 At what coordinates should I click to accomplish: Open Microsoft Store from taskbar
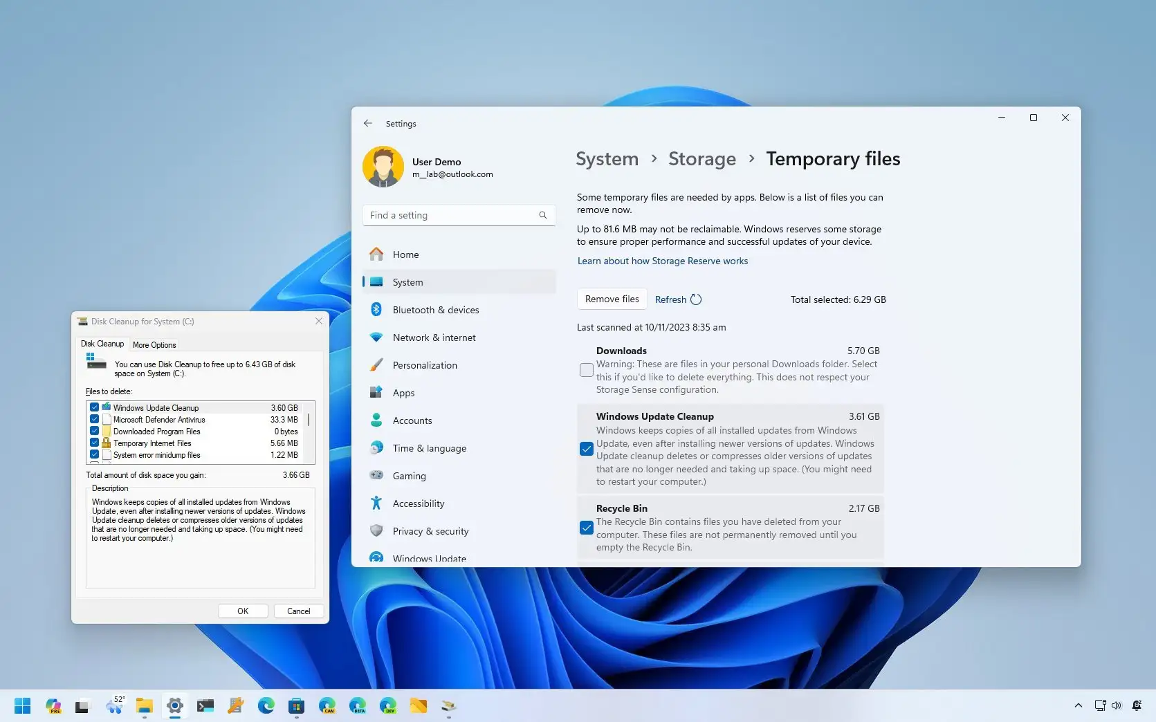pyautogui.click(x=297, y=705)
